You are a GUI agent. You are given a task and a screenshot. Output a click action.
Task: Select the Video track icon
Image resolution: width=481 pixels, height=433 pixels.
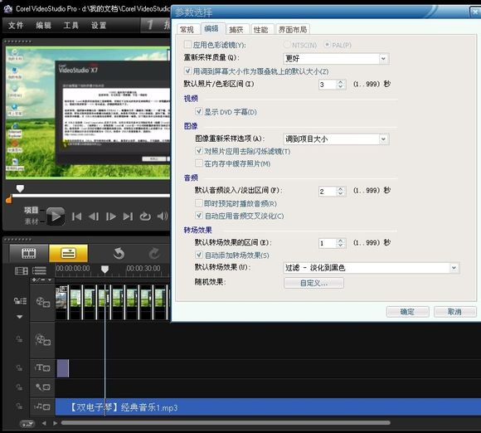[42, 302]
